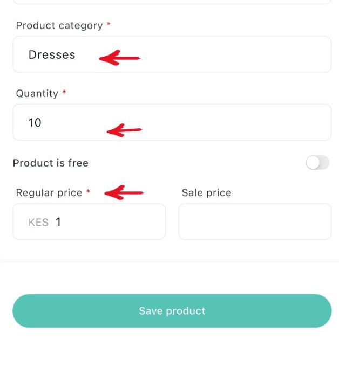This screenshot has height=367, width=339.
Task: Click the red arrow pointing at Dresses
Action: tap(120, 58)
